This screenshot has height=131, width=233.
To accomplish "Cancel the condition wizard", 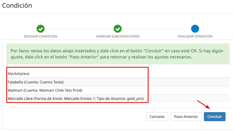I will click(157, 117).
